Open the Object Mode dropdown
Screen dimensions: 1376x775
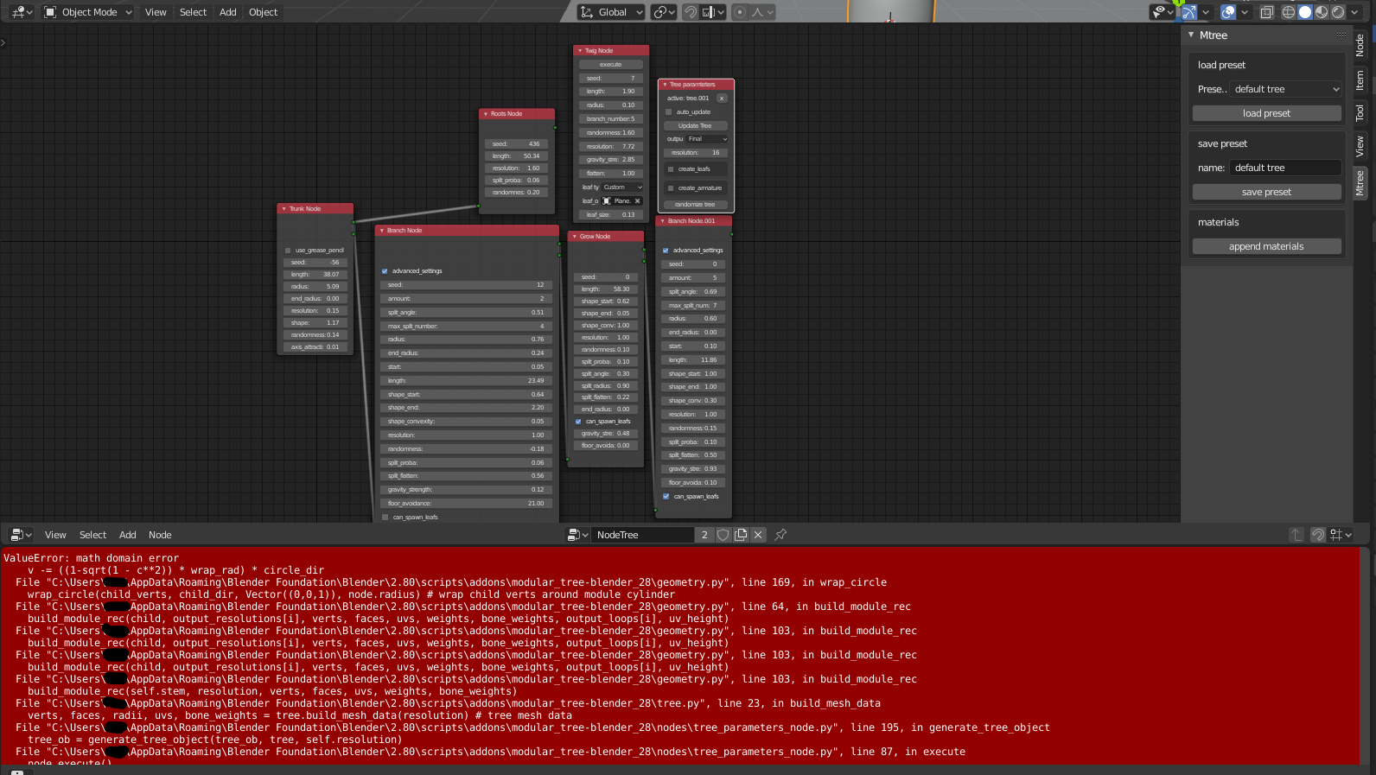pyautogui.click(x=87, y=12)
